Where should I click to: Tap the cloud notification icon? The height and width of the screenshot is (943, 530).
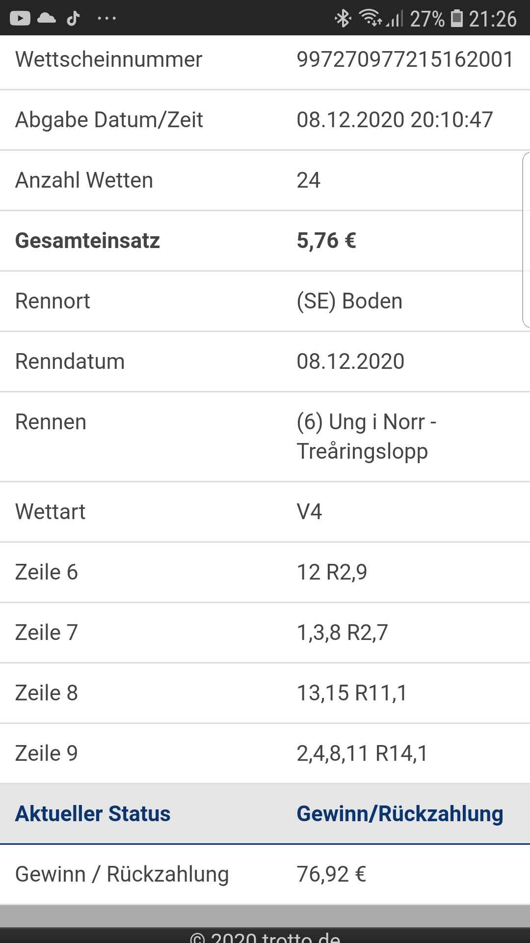[47, 18]
